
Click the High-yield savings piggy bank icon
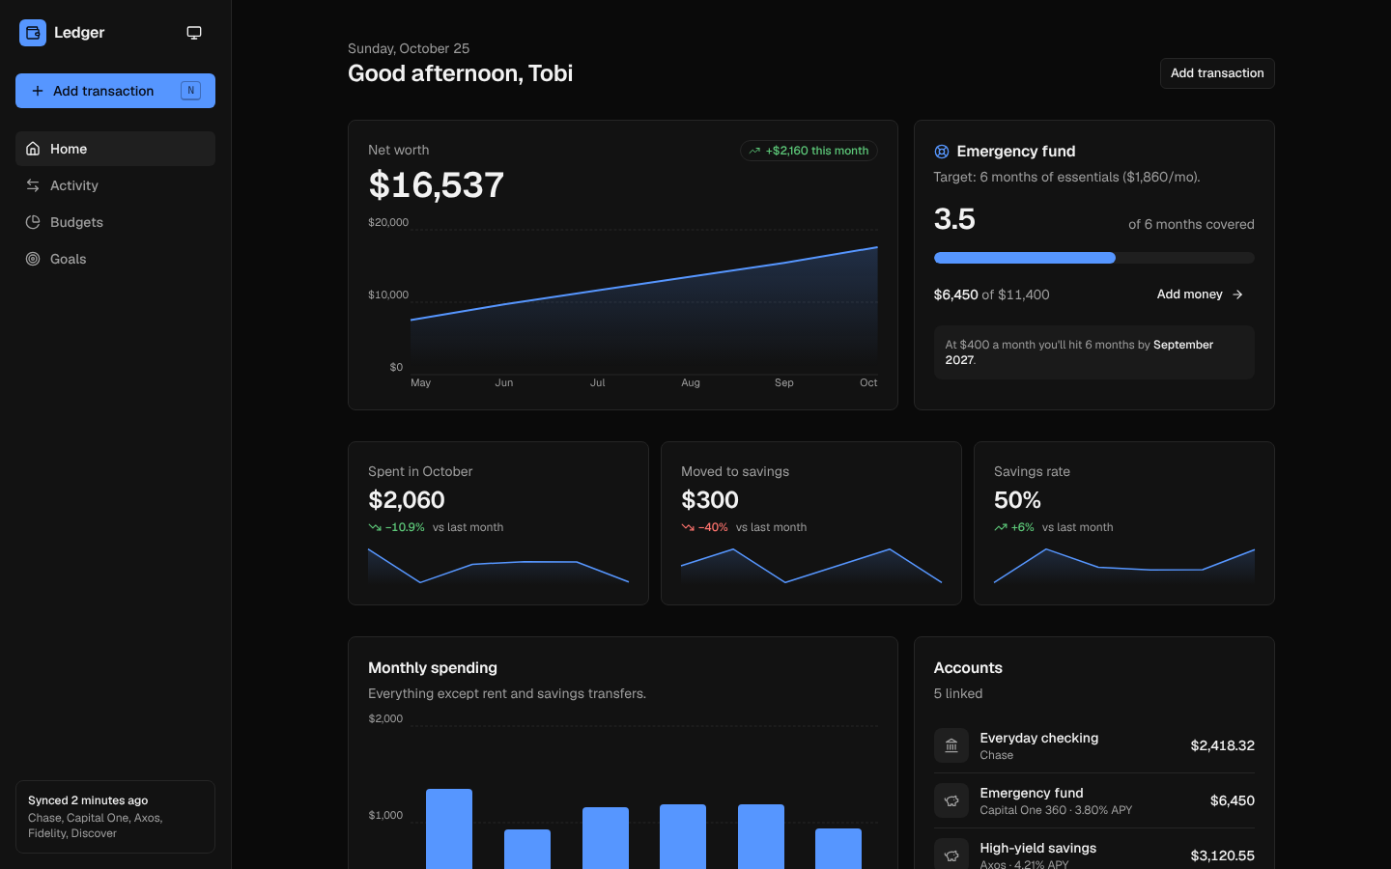click(951, 854)
